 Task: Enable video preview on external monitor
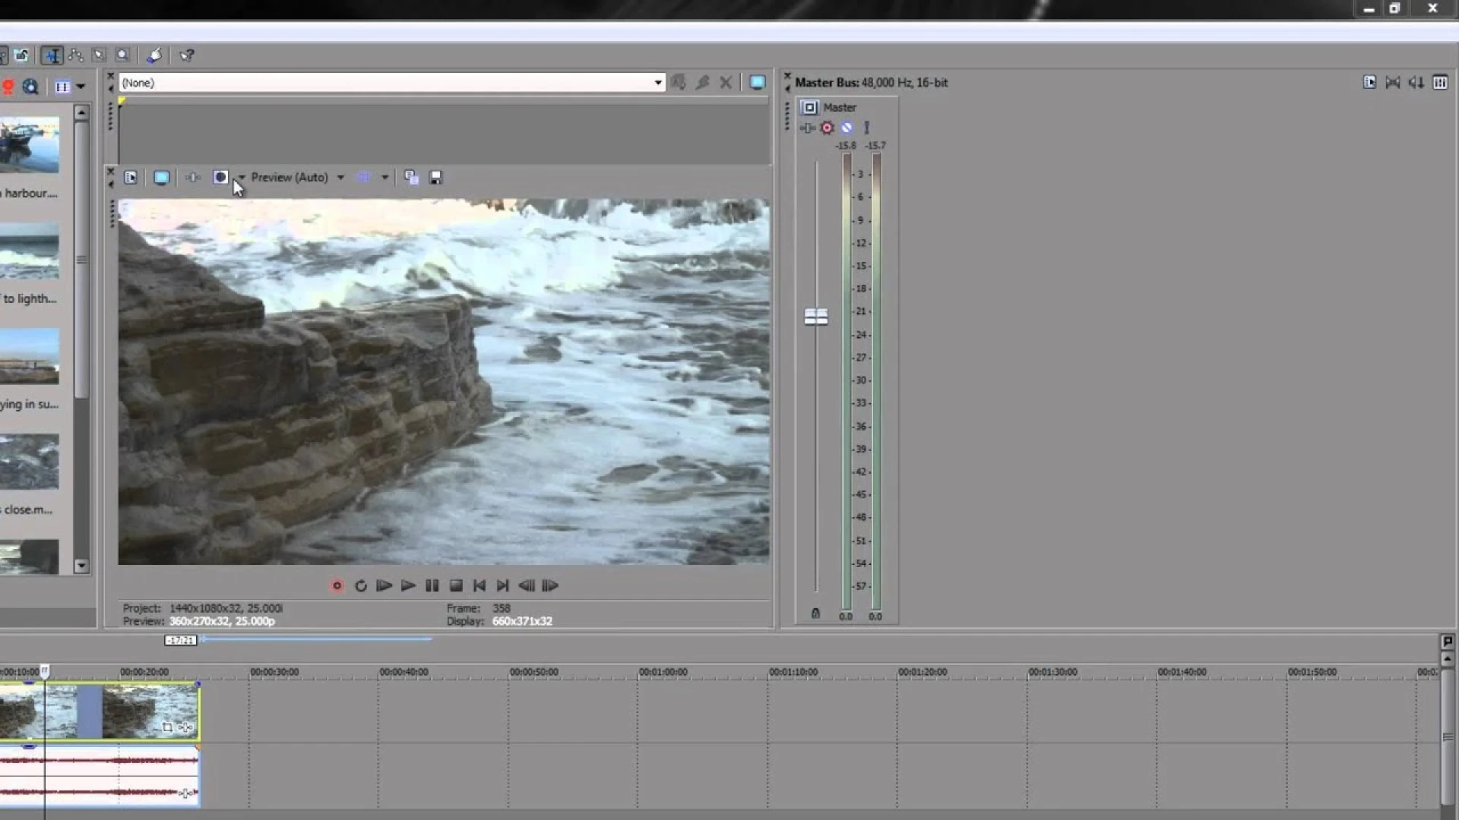click(x=161, y=177)
